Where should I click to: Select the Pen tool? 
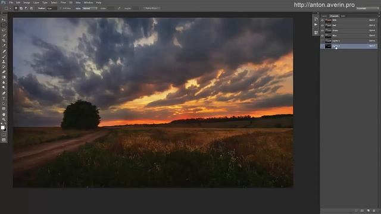[4, 93]
